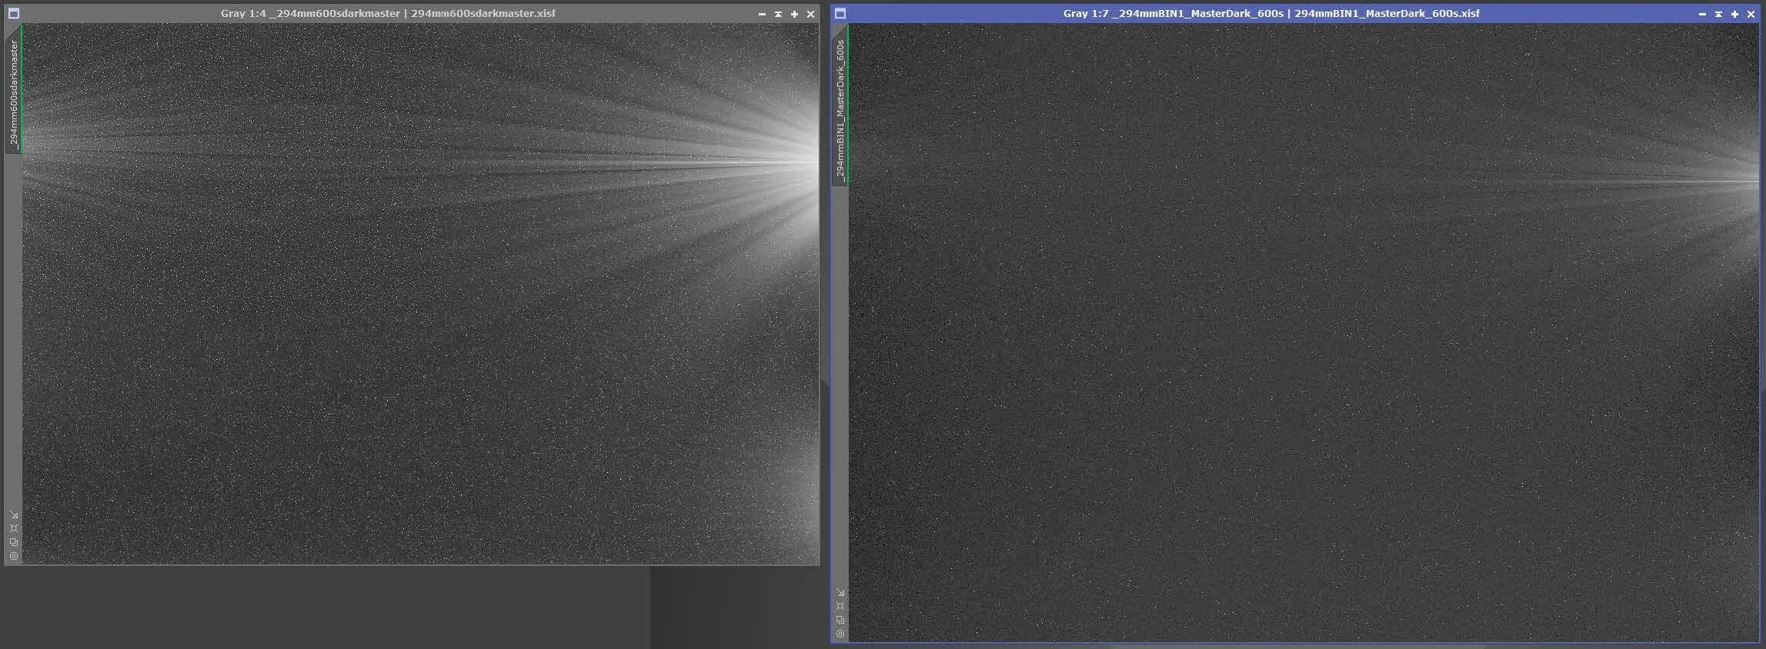1766x649 pixels.
Task: Shade the 294mm600sdarkmaster window with the triangle-under-bar icon
Action: tap(778, 14)
